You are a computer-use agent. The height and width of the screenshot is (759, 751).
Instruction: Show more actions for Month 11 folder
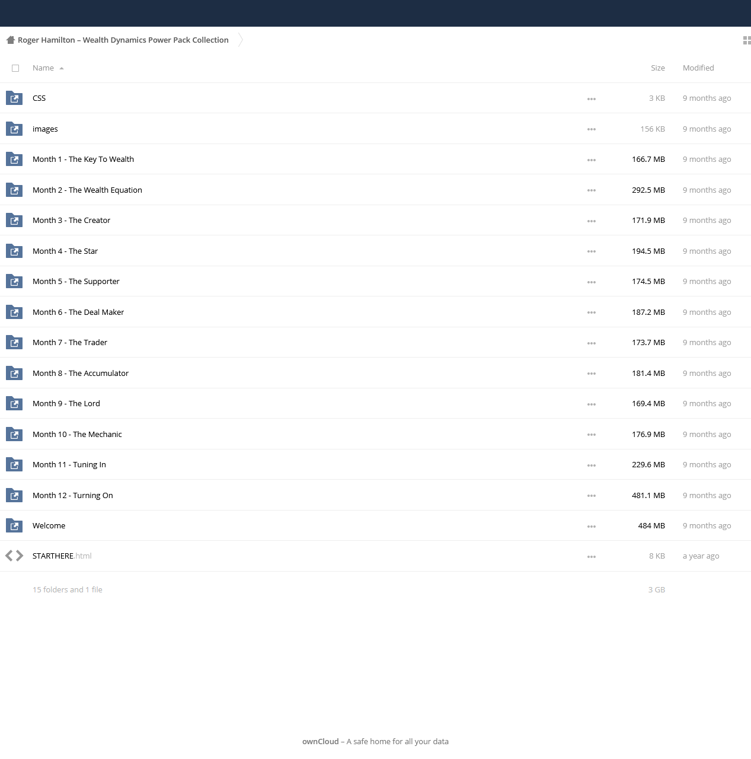(x=592, y=465)
